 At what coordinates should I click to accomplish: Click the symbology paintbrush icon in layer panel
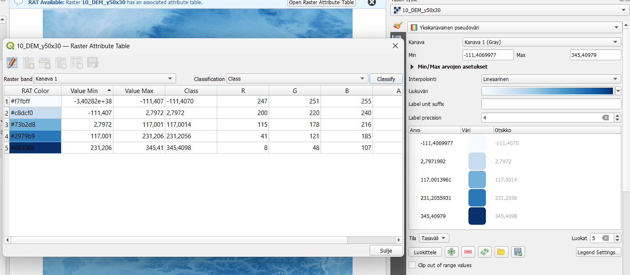pos(397,26)
